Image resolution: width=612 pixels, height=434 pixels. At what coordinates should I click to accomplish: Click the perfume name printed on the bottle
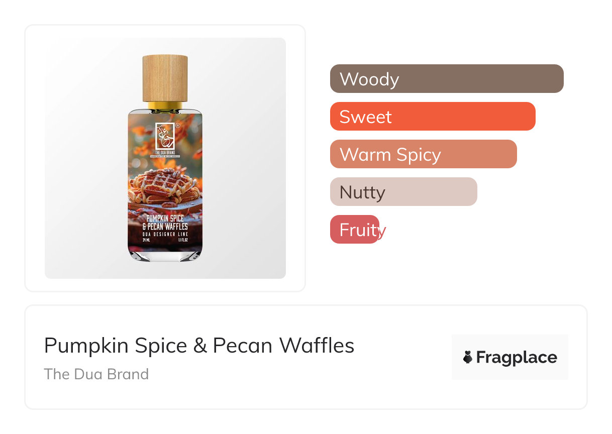165,223
